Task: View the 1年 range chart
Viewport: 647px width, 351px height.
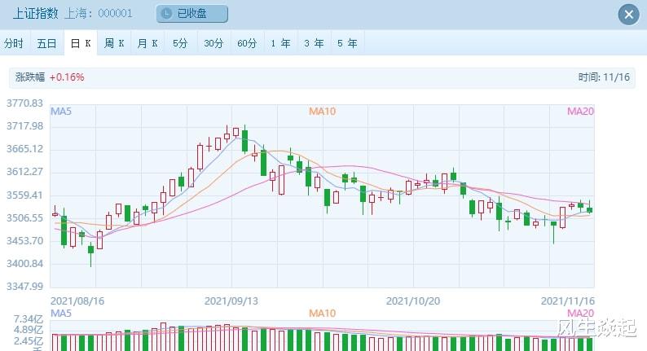Action: point(280,43)
